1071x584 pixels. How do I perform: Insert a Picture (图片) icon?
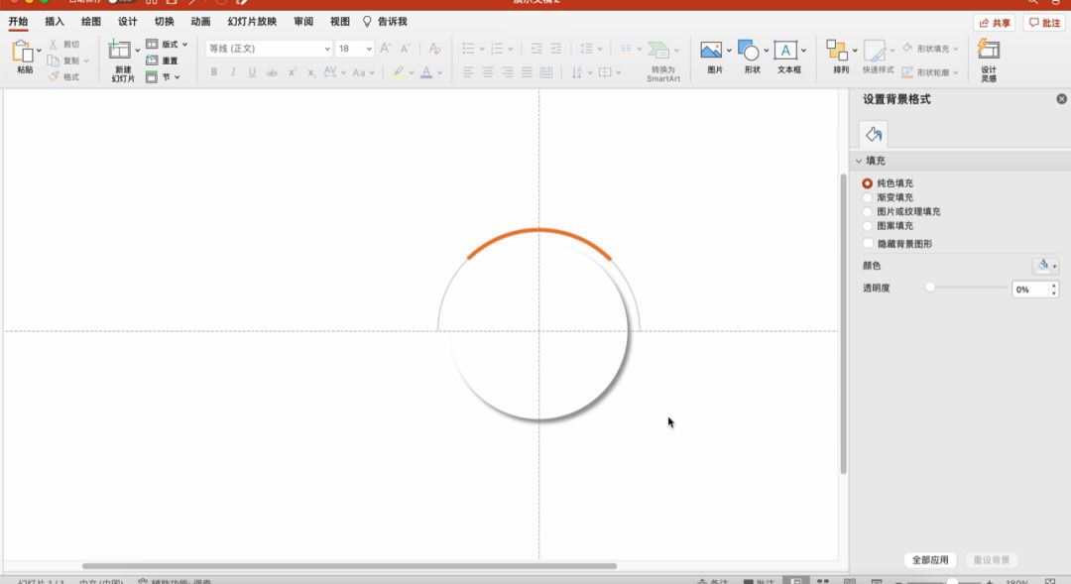point(711,50)
